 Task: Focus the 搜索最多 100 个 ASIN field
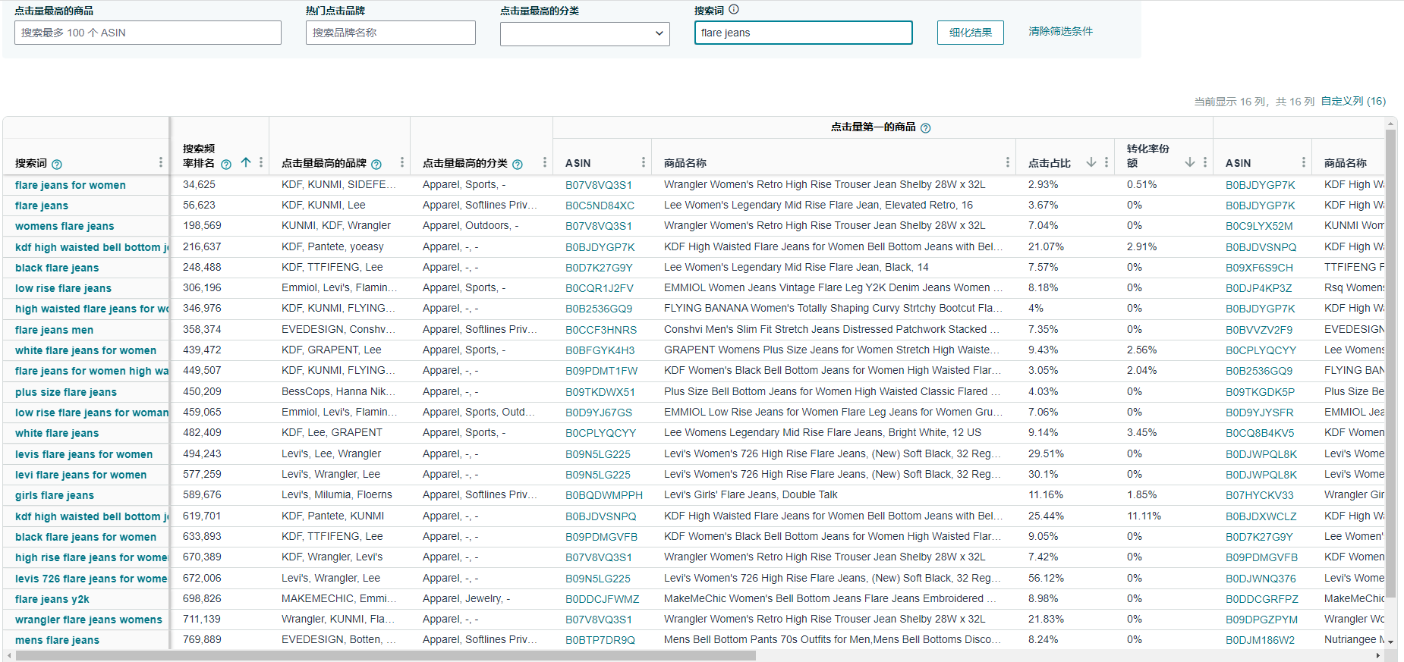[x=148, y=33]
